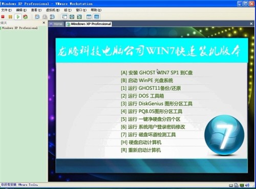Click the yellow Suspend (pause) button
Viewport: 256px width, 189px height.
(10, 17)
